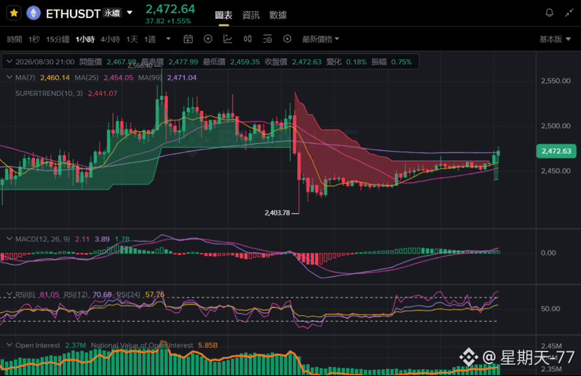Click the 2,450.00 price axis label

tap(556, 171)
